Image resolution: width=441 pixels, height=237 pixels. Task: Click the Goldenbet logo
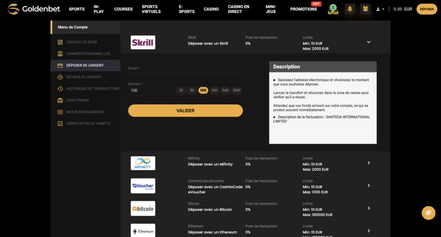pos(33,9)
